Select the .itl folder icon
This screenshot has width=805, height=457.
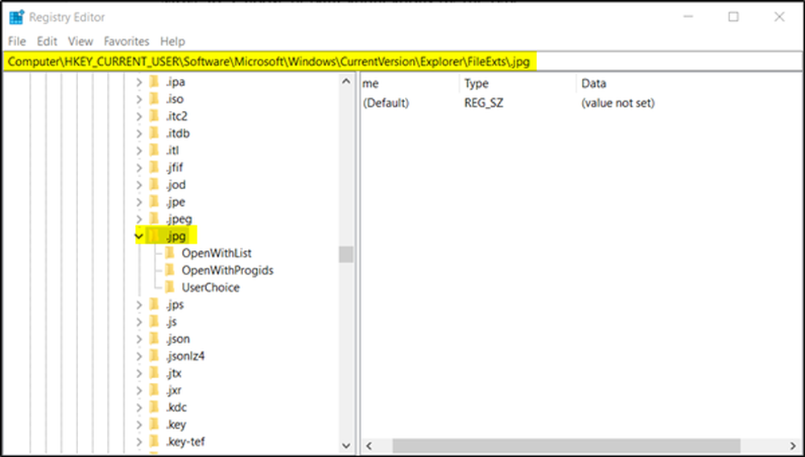[154, 150]
